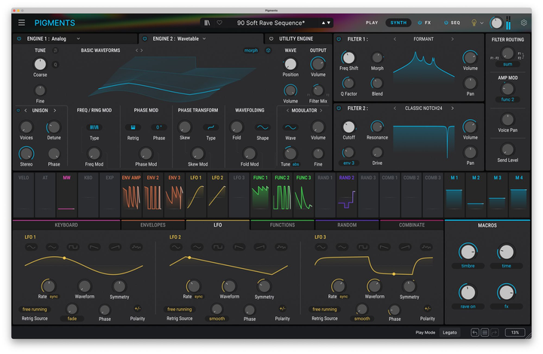This screenshot has width=543, height=354.
Task: Toggle FX section power button
Action: 419,23
